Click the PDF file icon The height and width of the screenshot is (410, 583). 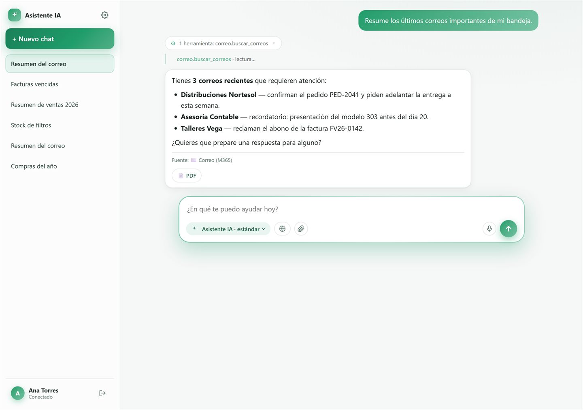coord(181,176)
